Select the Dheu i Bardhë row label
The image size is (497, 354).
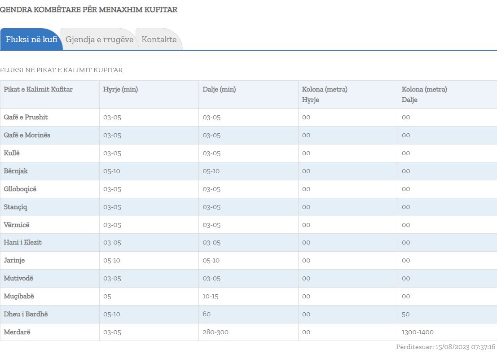click(26, 314)
